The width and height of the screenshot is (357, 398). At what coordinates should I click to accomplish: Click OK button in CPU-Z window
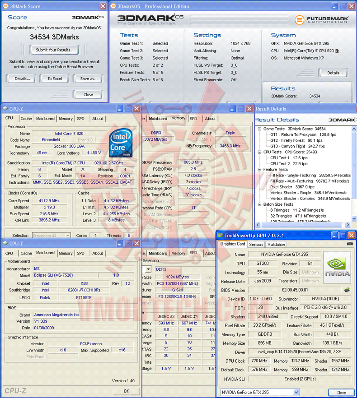pos(127,391)
